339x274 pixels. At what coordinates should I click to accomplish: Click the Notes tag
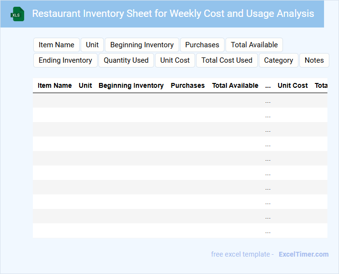(314, 60)
